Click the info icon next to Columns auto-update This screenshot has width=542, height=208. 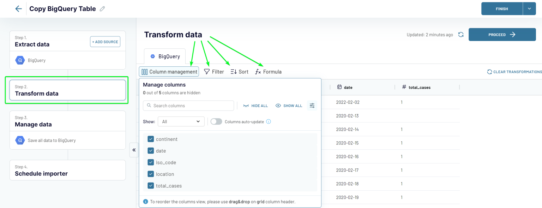[268, 121]
